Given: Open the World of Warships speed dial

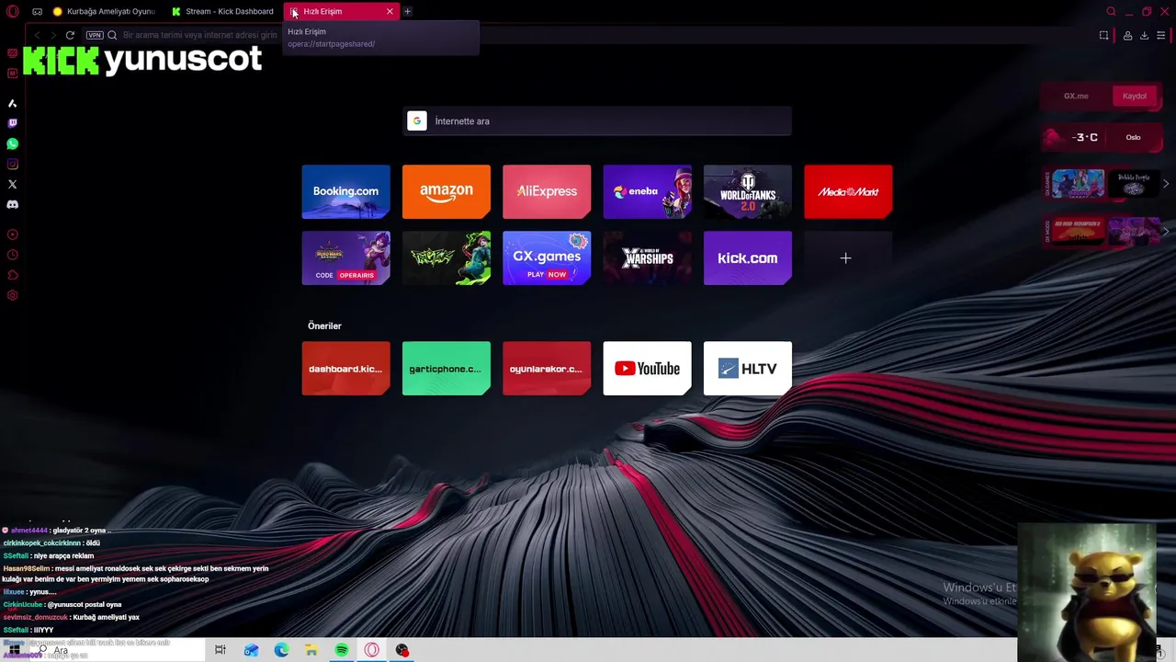Looking at the screenshot, I should pyautogui.click(x=647, y=257).
